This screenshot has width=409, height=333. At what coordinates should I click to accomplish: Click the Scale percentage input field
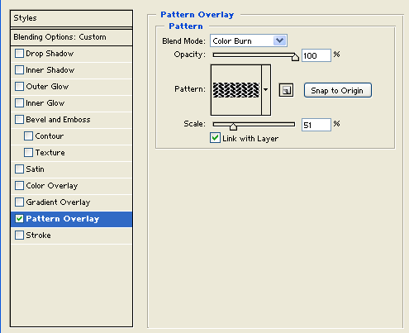pos(316,125)
